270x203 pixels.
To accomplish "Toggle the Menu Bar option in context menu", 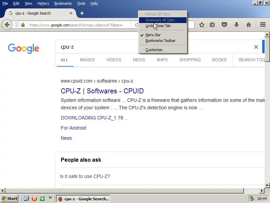I will click(x=163, y=35).
